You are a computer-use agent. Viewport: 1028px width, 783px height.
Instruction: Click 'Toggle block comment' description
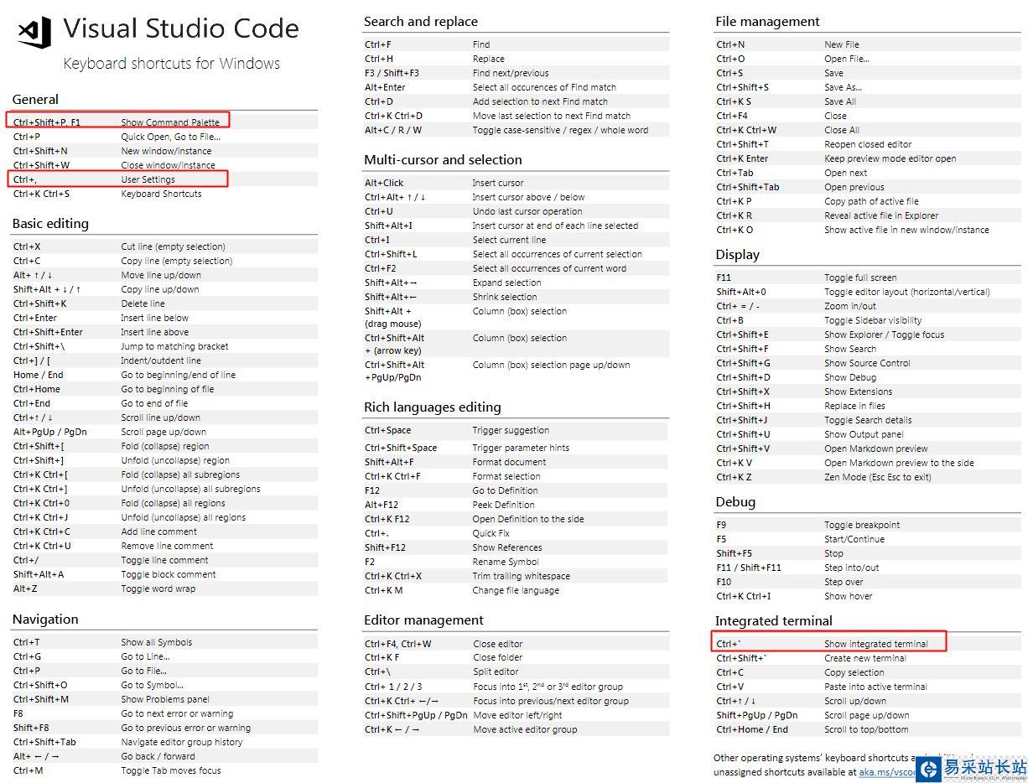[168, 574]
